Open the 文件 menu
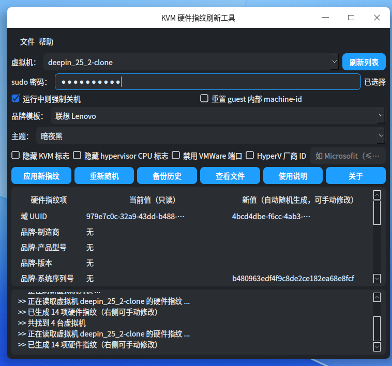 [x=27, y=42]
